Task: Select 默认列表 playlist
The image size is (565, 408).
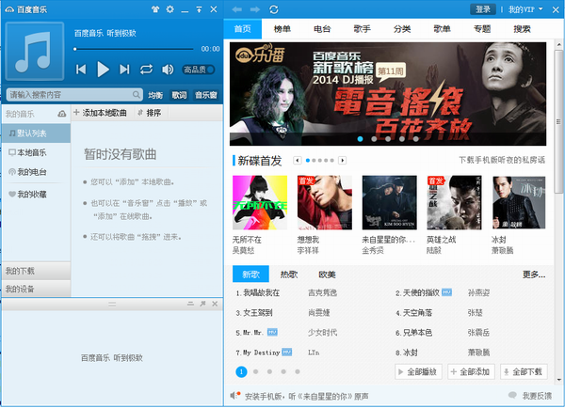Action: 36,133
